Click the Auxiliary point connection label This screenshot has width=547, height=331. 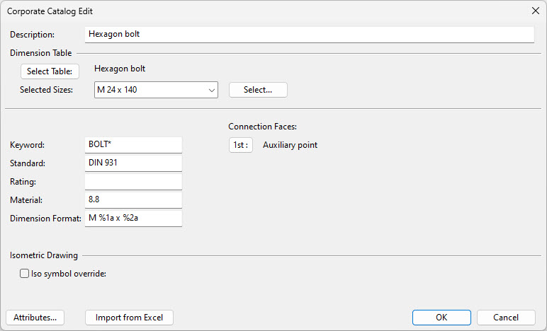290,145
